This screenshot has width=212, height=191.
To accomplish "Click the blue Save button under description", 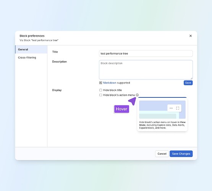I will click(x=188, y=83).
